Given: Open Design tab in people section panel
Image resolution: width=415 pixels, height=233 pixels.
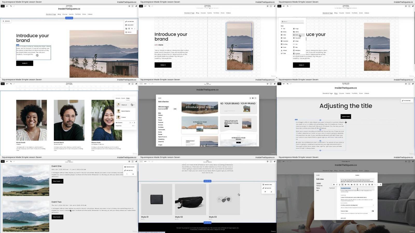Looking at the screenshot, I should pyautogui.click(x=128, y=98).
